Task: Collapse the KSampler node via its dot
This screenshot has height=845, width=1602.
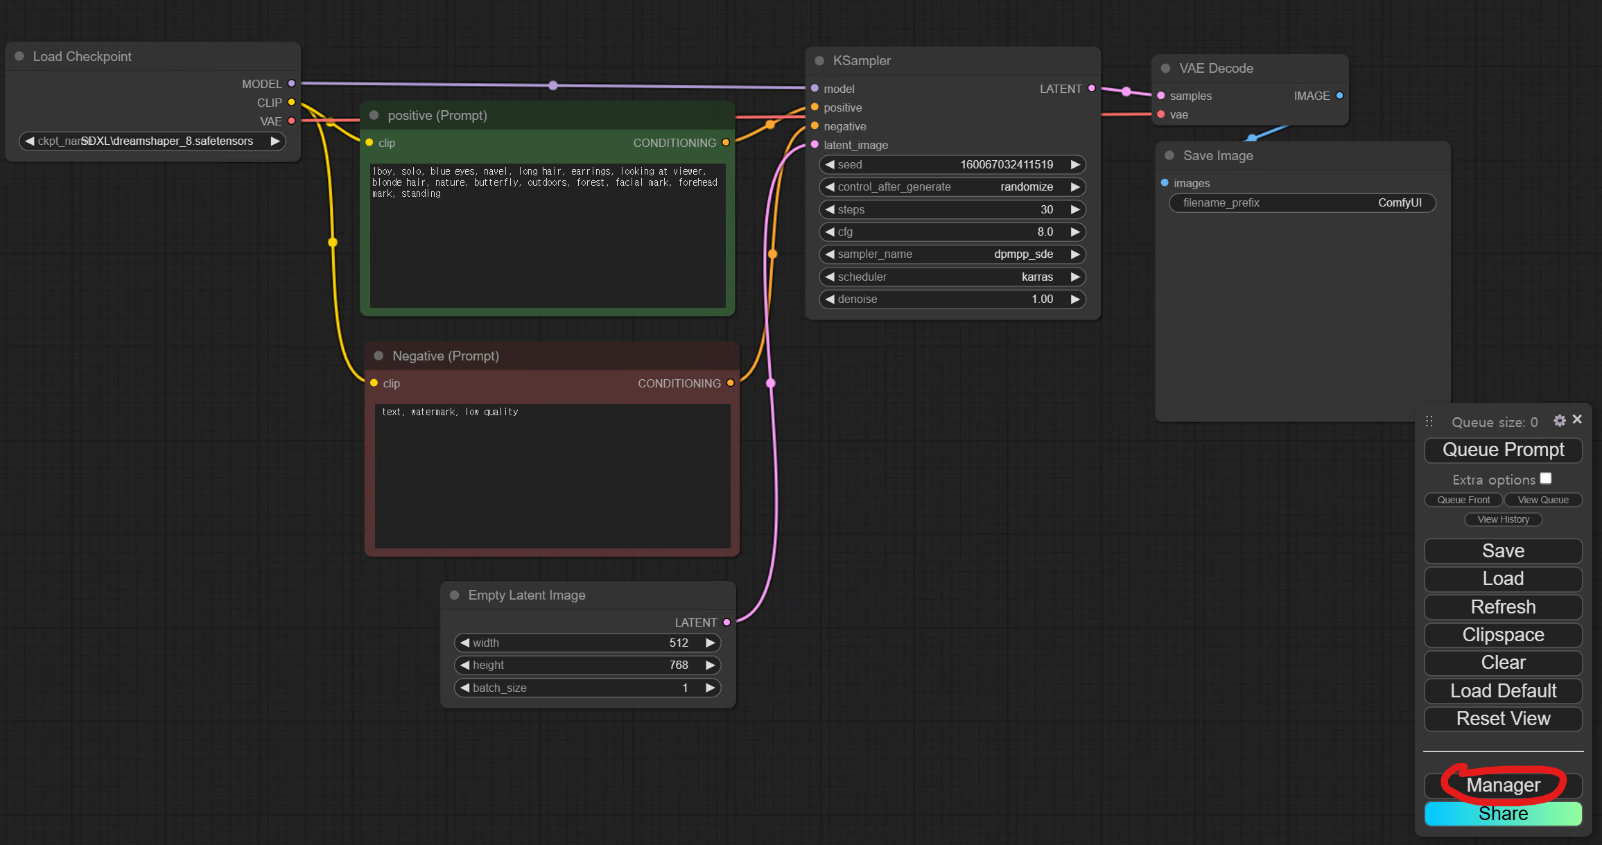Action: [x=819, y=61]
